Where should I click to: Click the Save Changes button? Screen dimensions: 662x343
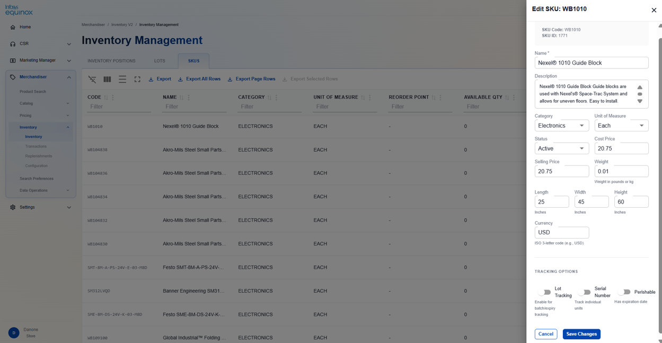(581, 334)
